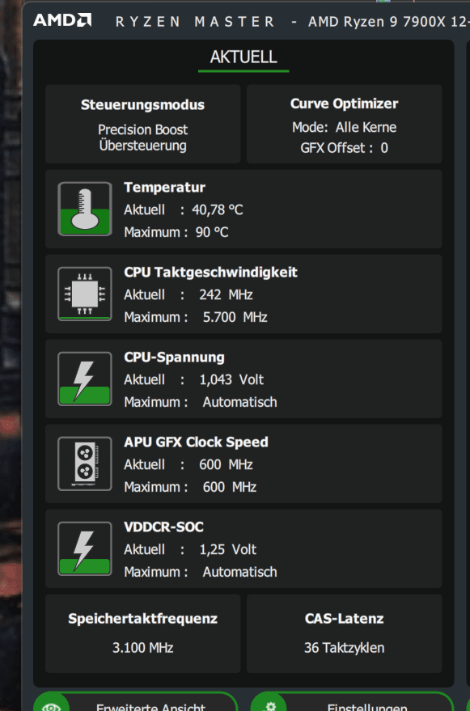Click the CPU-Spannung lightning bolt icon

click(85, 379)
